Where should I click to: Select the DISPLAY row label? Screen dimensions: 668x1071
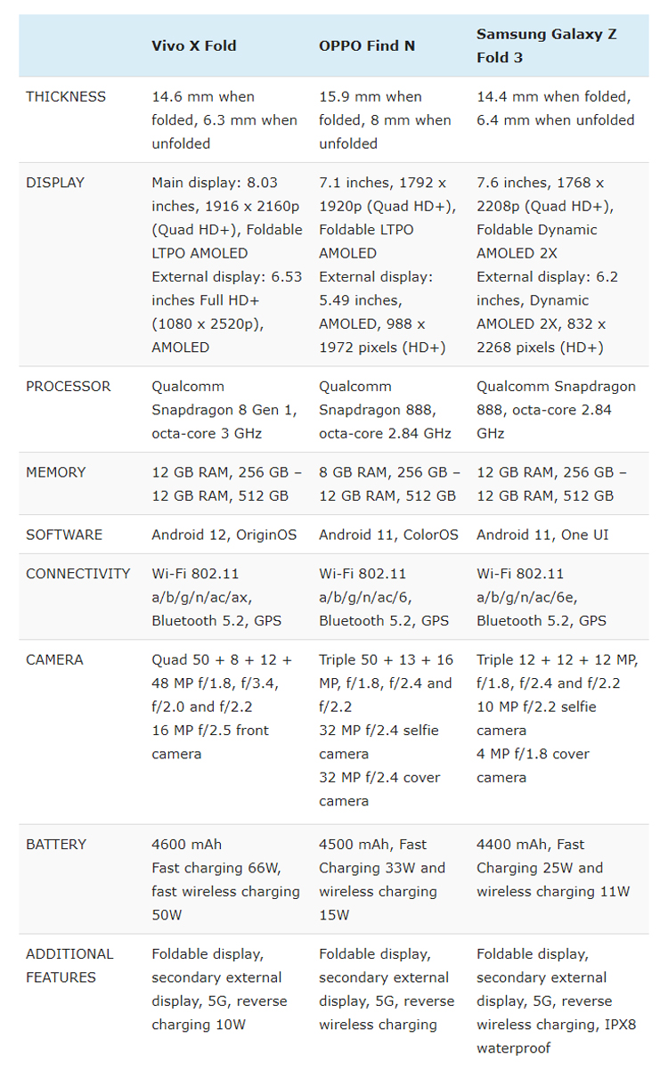point(55,183)
